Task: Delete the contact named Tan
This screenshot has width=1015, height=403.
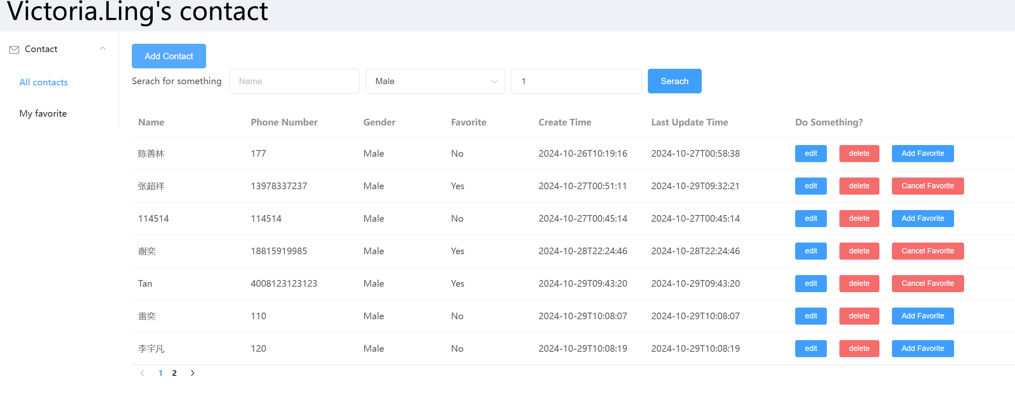Action: point(859,283)
